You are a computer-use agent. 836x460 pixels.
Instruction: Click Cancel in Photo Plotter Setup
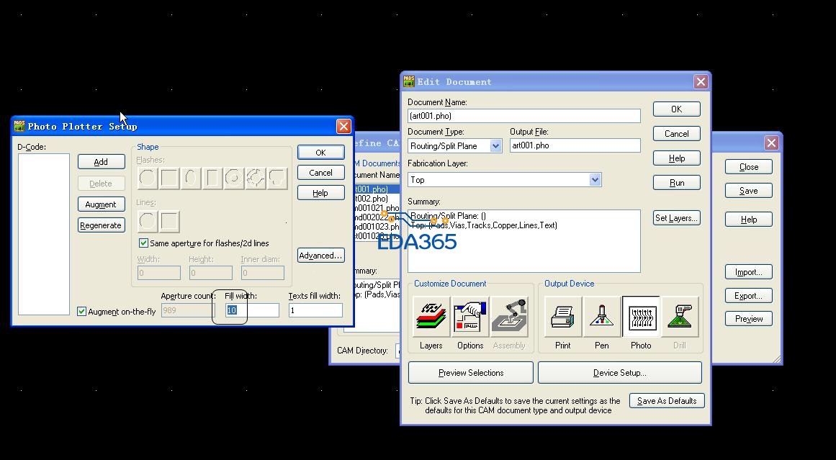(x=321, y=173)
